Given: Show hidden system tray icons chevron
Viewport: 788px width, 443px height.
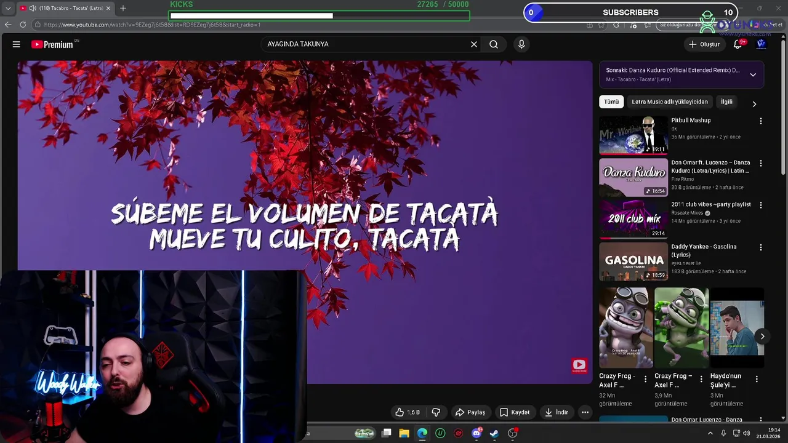Looking at the screenshot, I should point(710,433).
